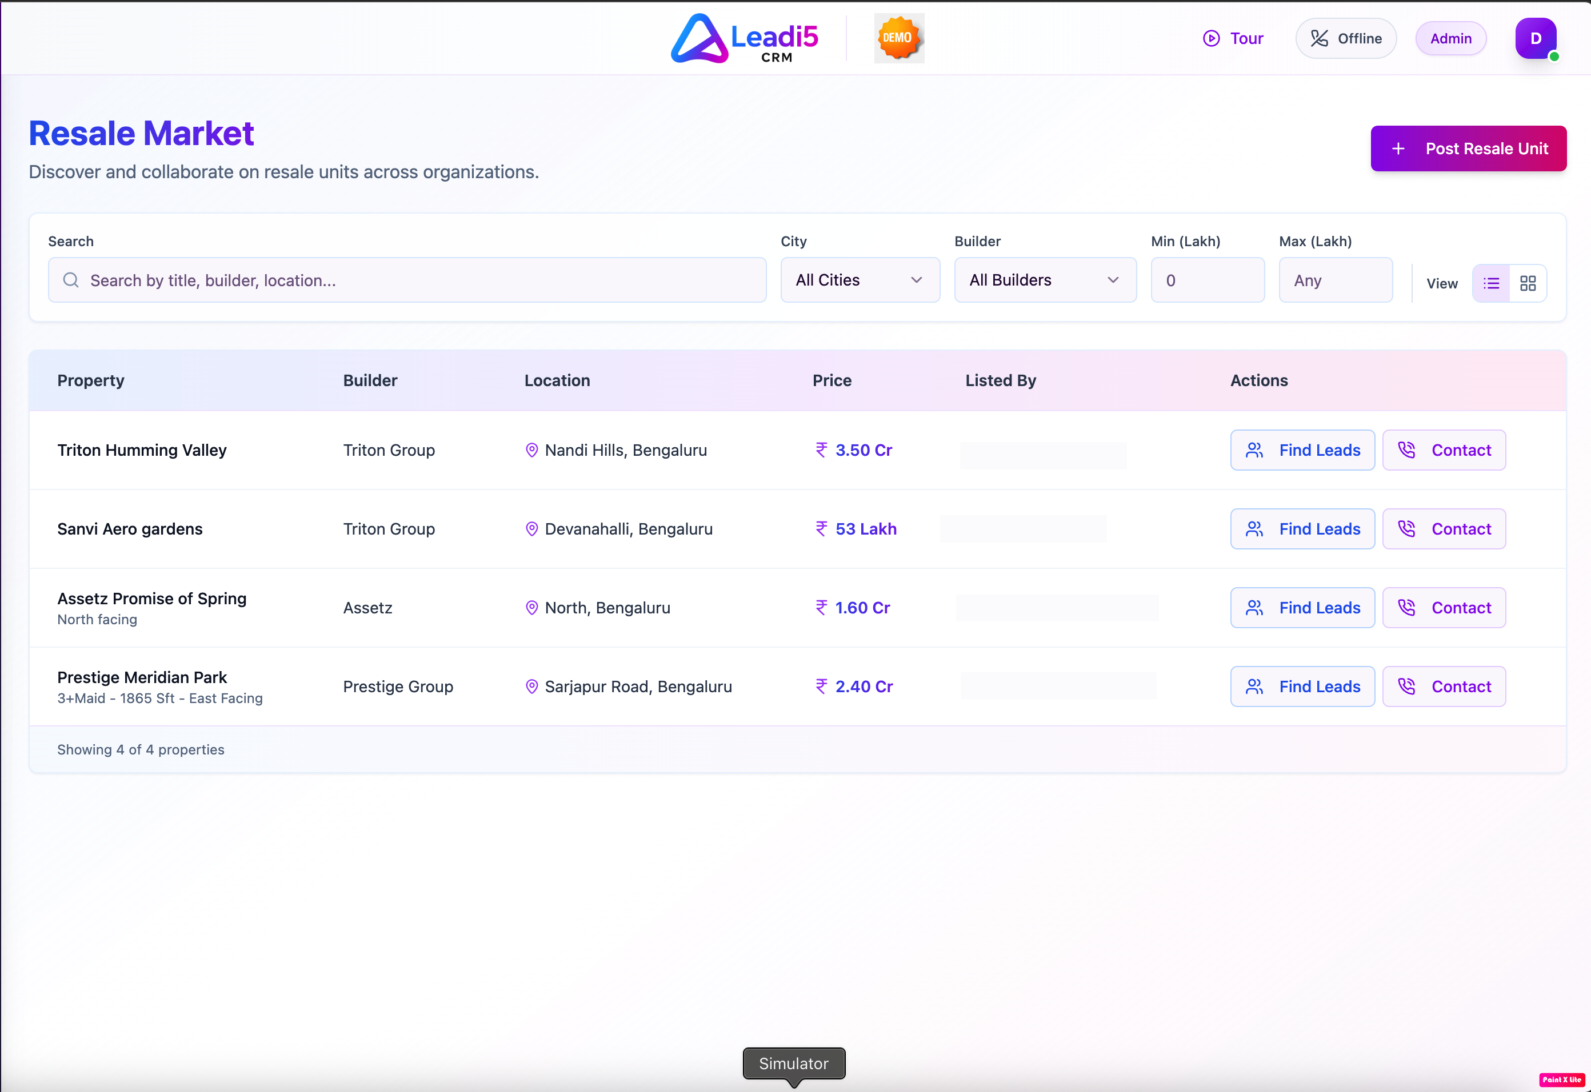
Task: Select the Sanvi Aero gardens property name
Action: (x=130, y=529)
